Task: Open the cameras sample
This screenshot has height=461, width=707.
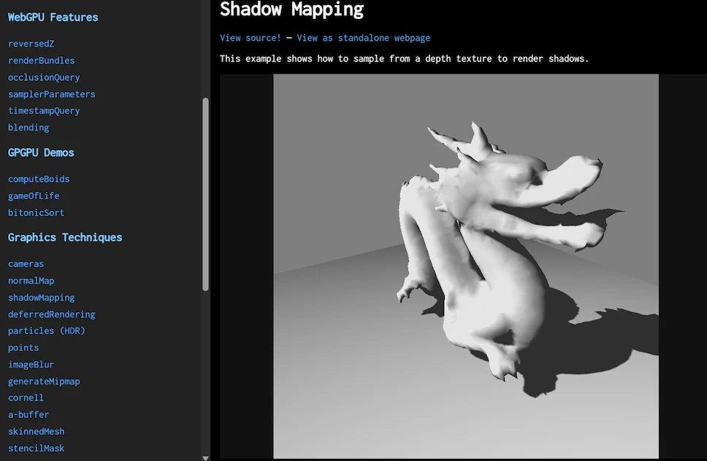Action: pyautogui.click(x=26, y=264)
